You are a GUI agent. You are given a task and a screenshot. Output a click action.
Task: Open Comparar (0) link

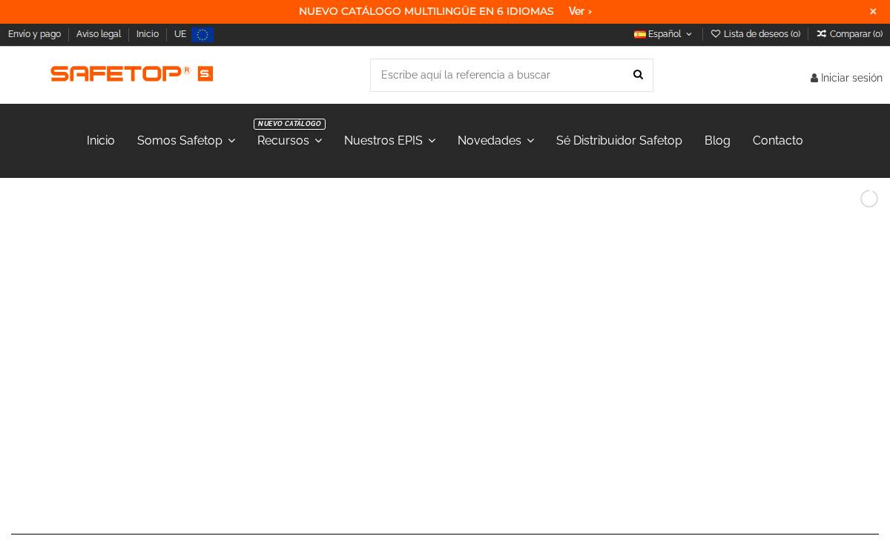(850, 34)
